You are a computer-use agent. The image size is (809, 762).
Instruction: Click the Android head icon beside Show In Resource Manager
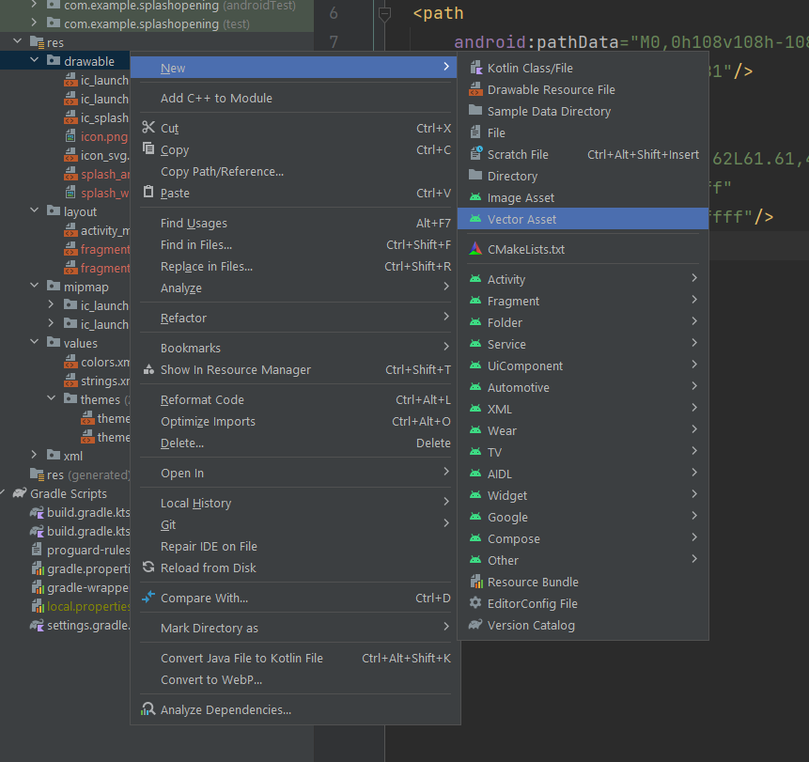(148, 370)
